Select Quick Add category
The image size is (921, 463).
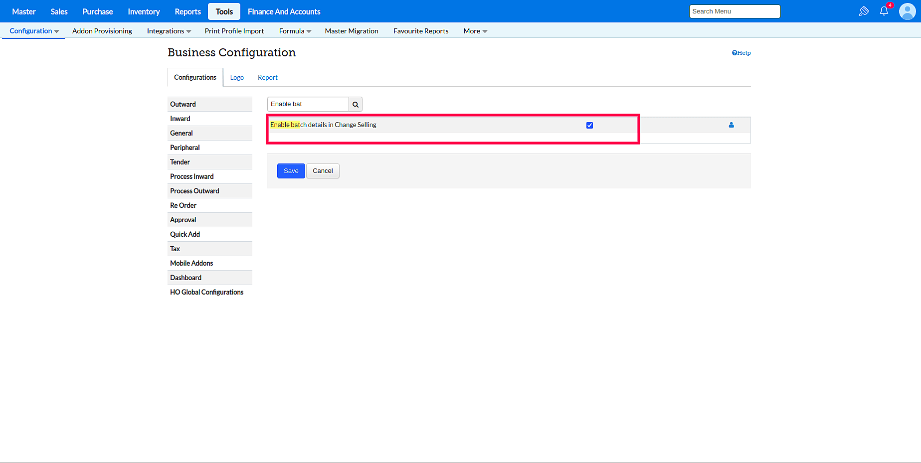[x=210, y=234]
